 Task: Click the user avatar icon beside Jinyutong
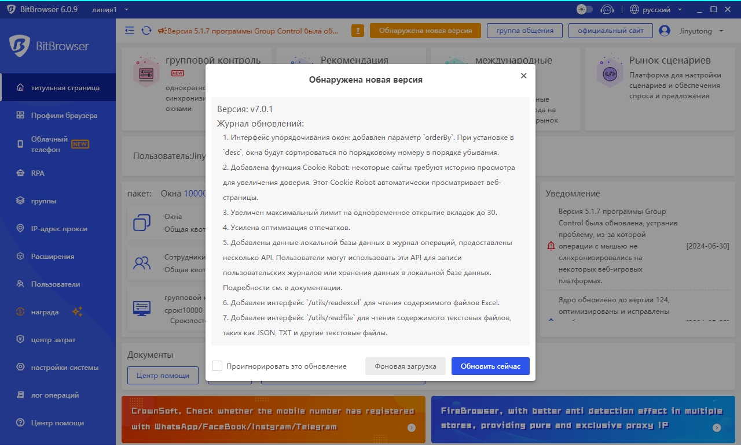[665, 31]
